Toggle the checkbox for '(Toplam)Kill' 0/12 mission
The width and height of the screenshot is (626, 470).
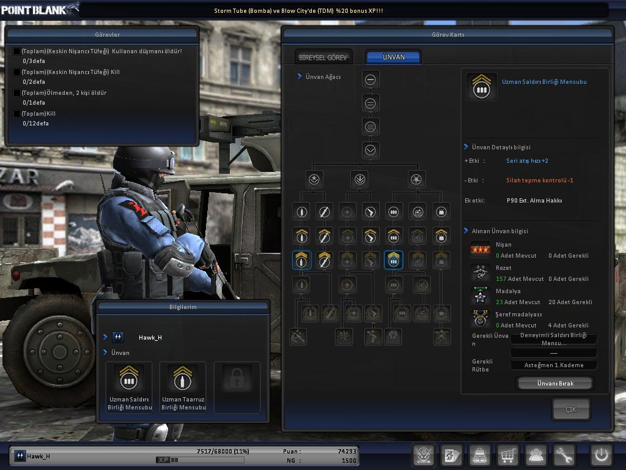point(17,114)
